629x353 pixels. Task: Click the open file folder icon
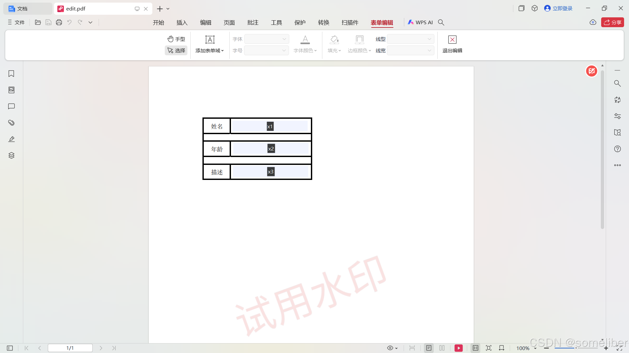(x=38, y=22)
